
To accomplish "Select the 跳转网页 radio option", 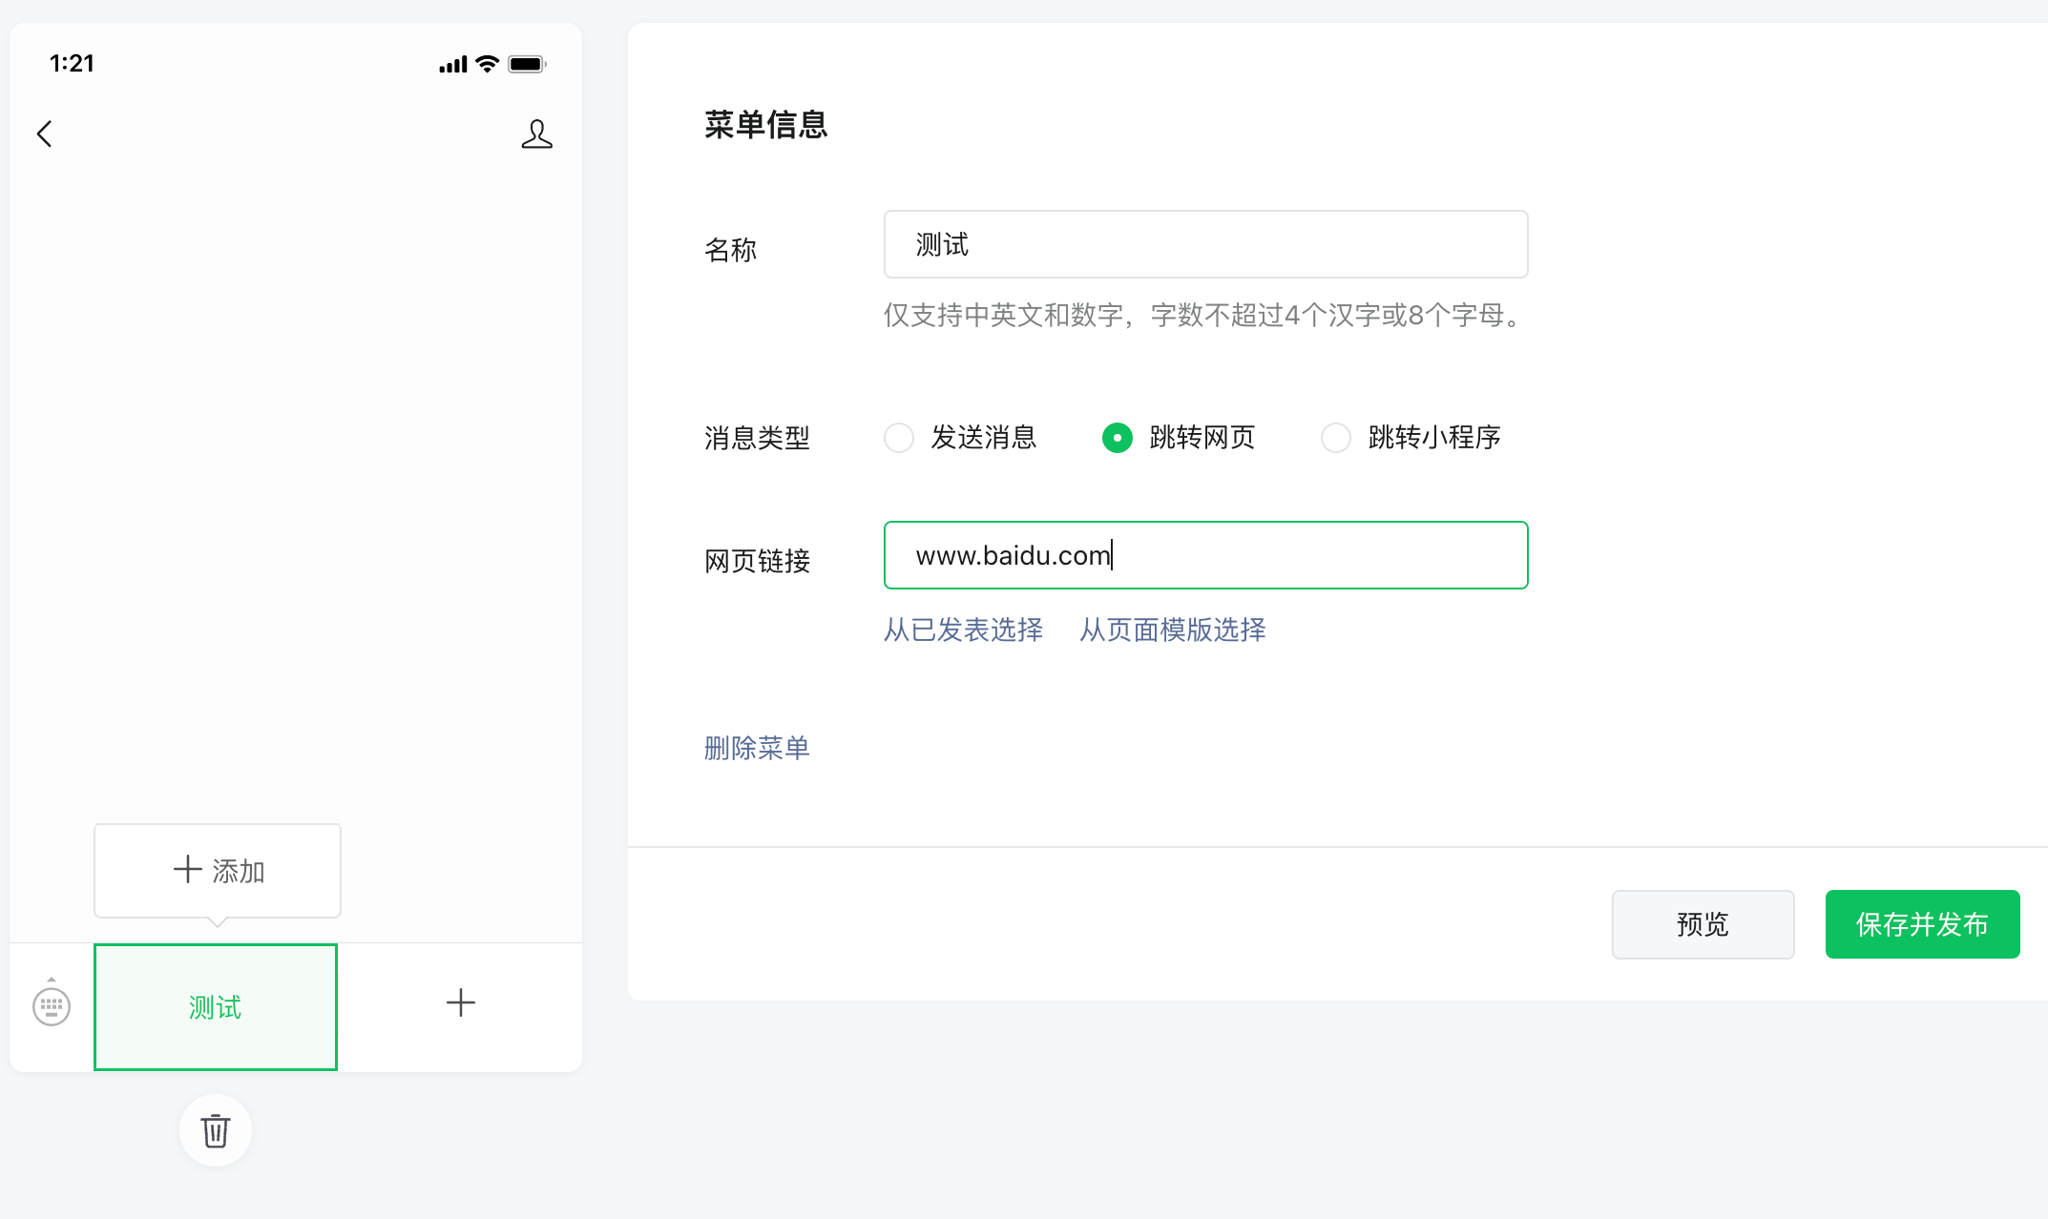I will pos(1118,438).
